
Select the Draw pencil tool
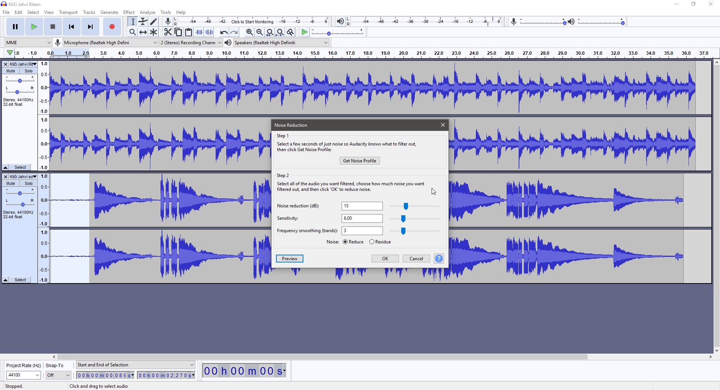[x=153, y=22]
